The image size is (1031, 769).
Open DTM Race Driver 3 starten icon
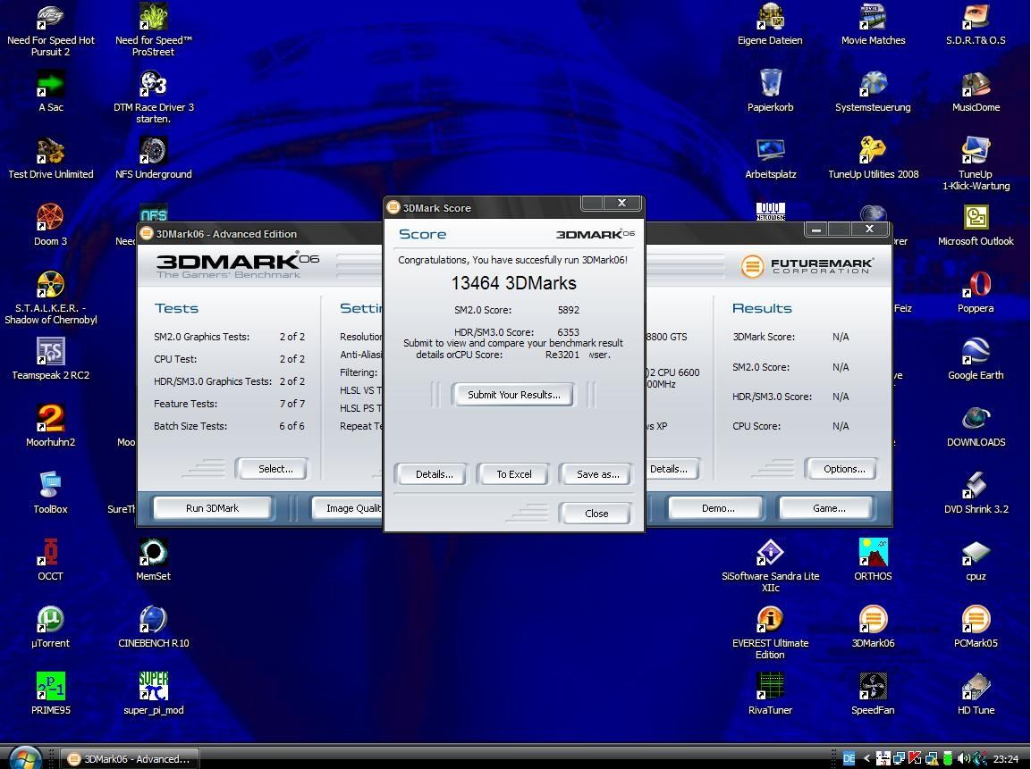[x=153, y=97]
